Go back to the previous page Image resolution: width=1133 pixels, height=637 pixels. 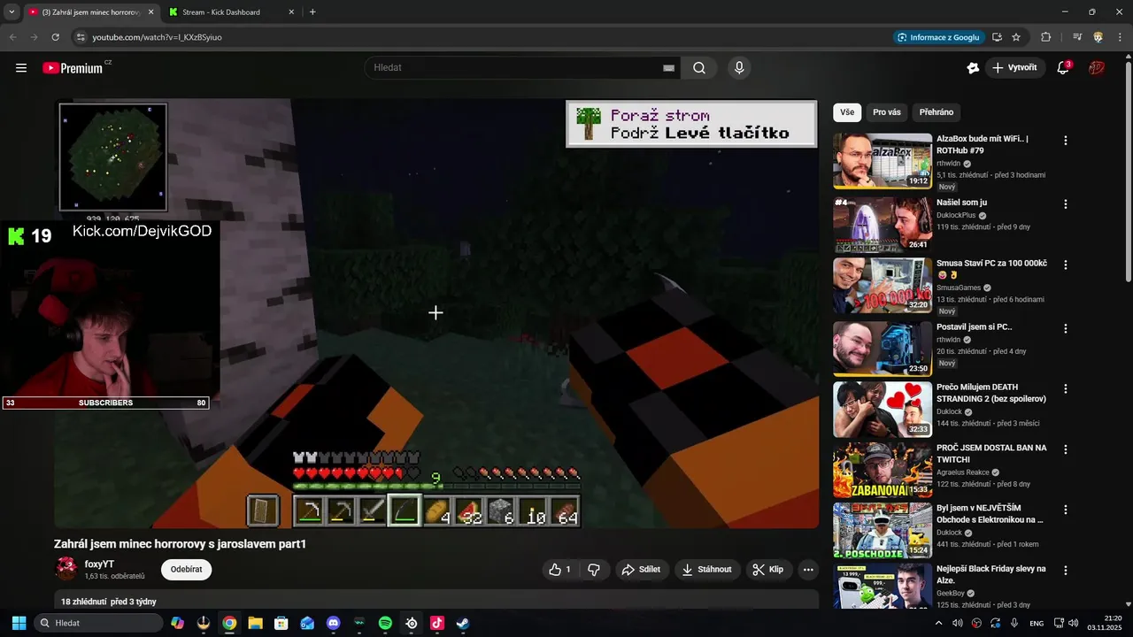[13, 37]
